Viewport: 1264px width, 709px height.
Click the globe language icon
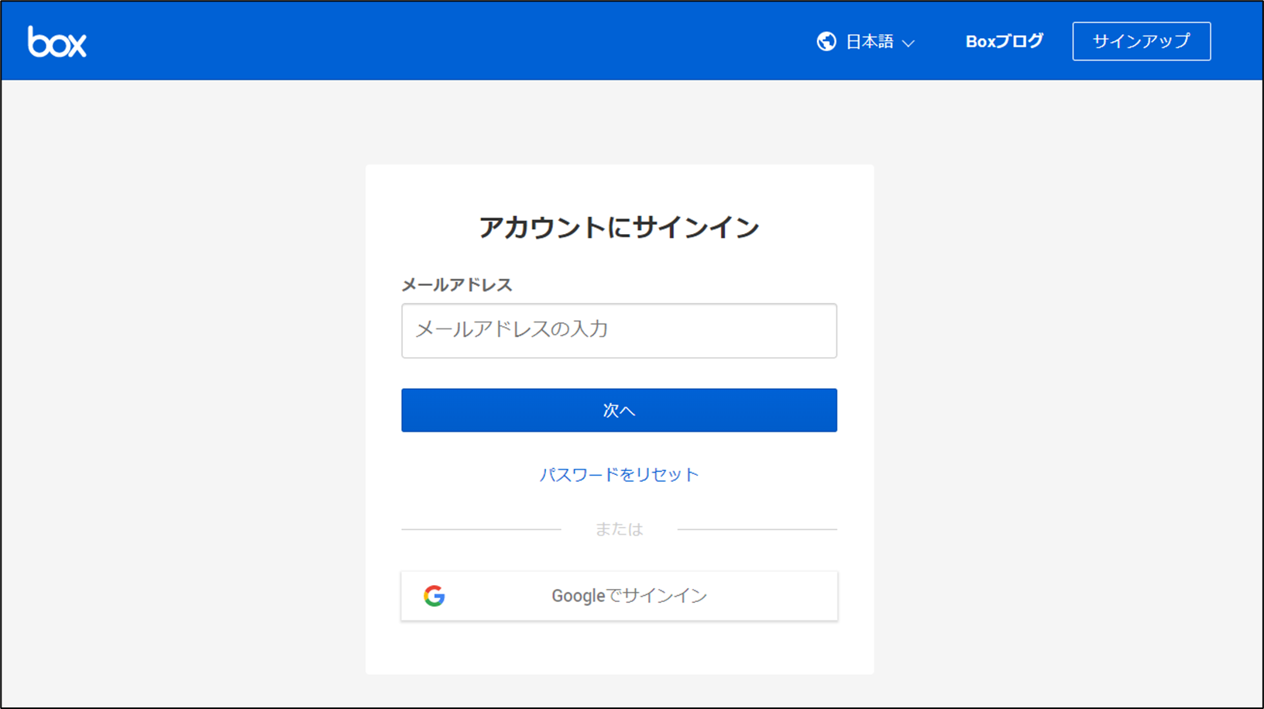point(828,40)
